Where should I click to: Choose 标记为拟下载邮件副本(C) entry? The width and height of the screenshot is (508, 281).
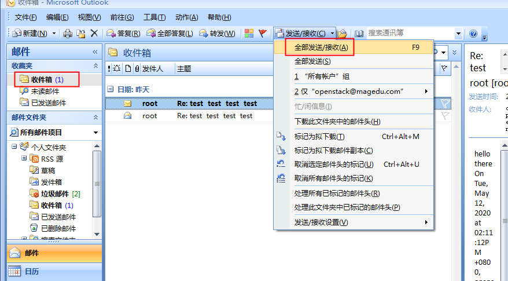[x=354, y=151]
